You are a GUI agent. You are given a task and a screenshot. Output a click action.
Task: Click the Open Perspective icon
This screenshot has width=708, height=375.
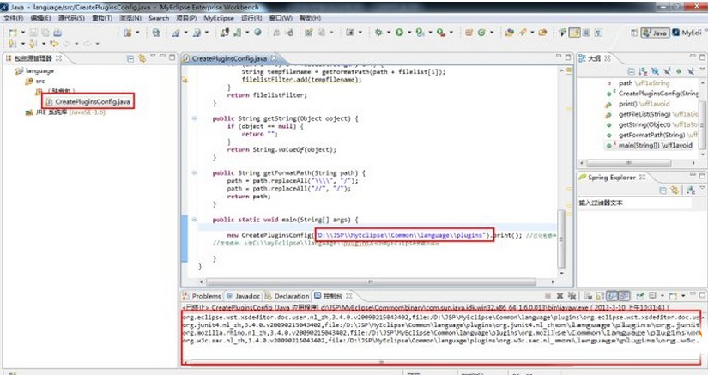point(634,33)
